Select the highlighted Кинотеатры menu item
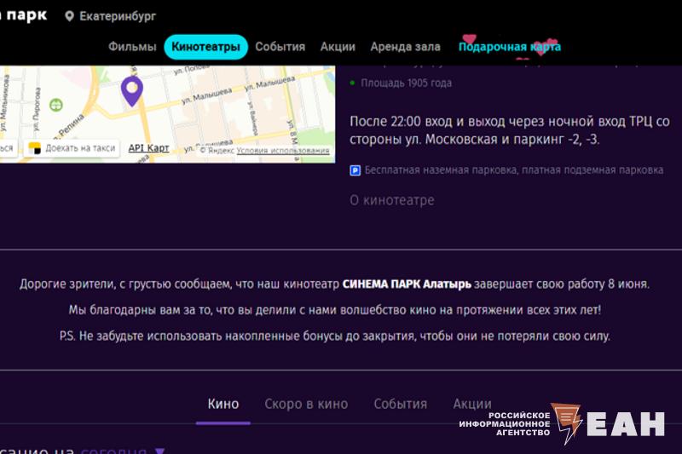This screenshot has width=682, height=454. tap(205, 47)
